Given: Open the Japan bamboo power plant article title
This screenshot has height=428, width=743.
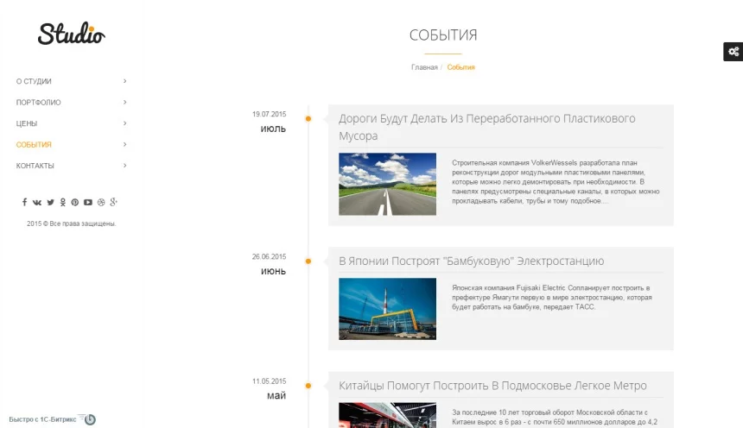Looking at the screenshot, I should tap(471, 261).
